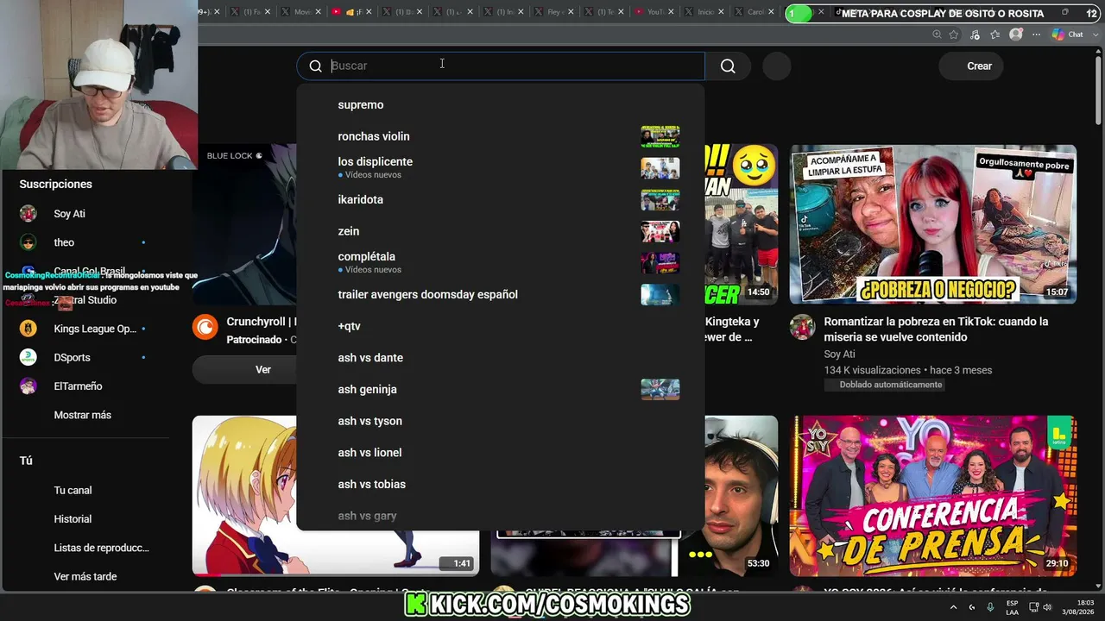The width and height of the screenshot is (1105, 621).
Task: Select the ash vs gary suggestion
Action: 501,516
